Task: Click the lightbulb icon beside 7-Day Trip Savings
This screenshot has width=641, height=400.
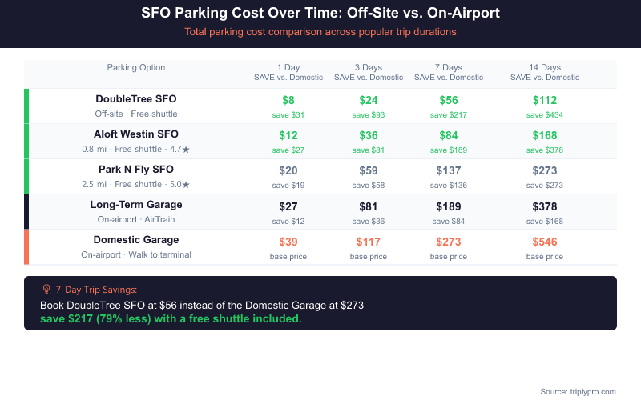Action: 46,290
